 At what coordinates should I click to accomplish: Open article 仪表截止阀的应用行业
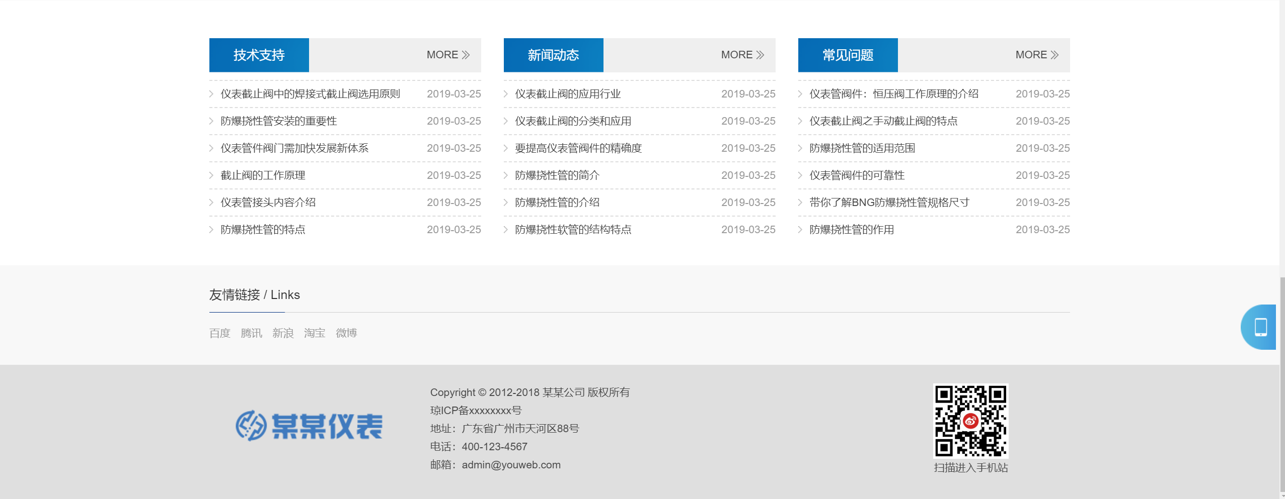click(568, 93)
